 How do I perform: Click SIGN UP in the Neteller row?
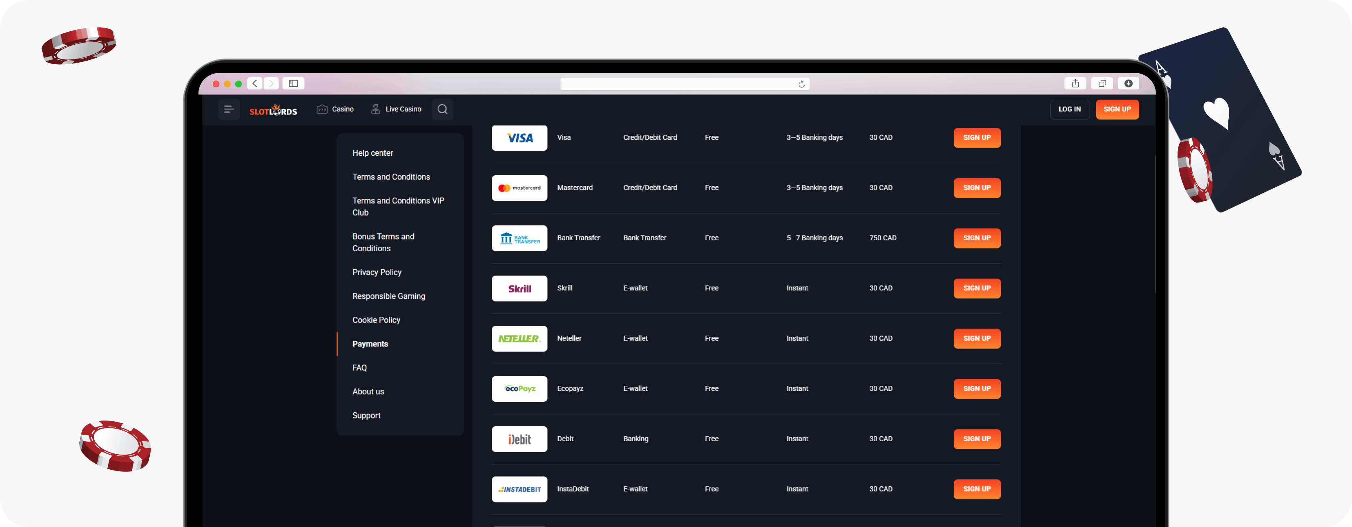[977, 339]
